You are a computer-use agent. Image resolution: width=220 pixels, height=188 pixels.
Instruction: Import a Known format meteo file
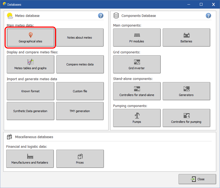(30, 91)
